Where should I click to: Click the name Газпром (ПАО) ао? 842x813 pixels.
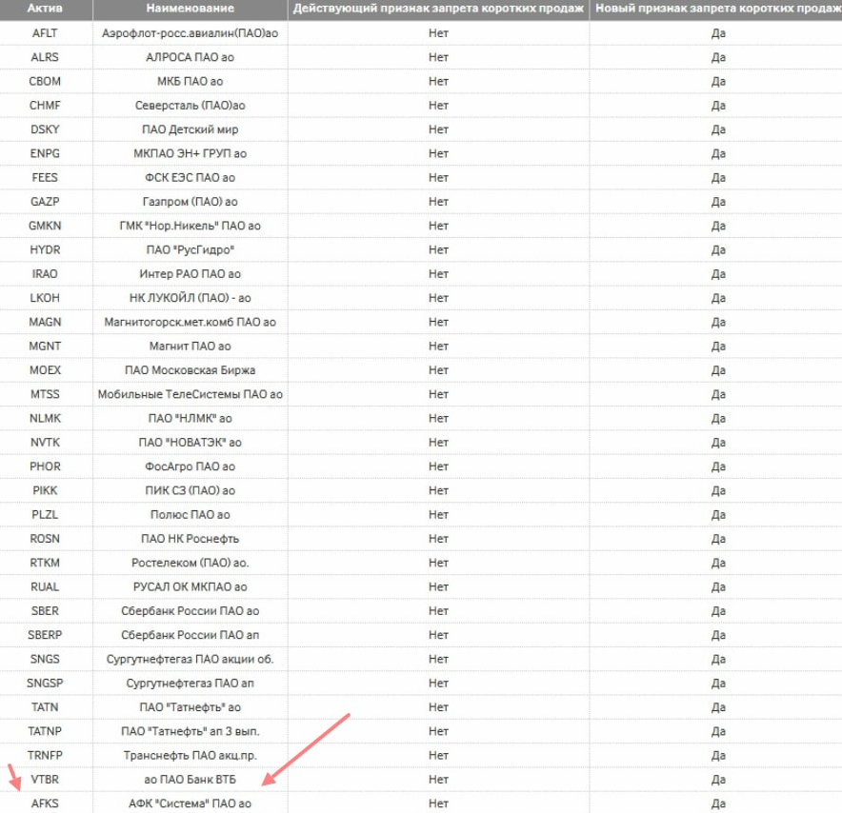click(x=190, y=202)
